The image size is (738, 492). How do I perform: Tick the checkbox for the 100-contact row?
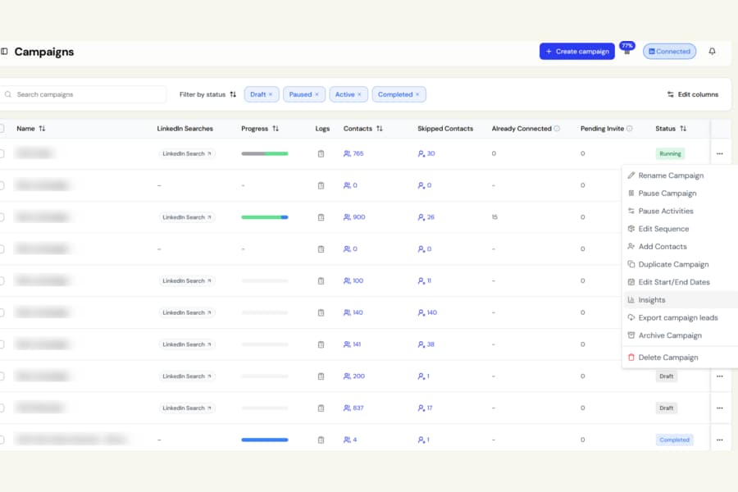tap(2, 280)
